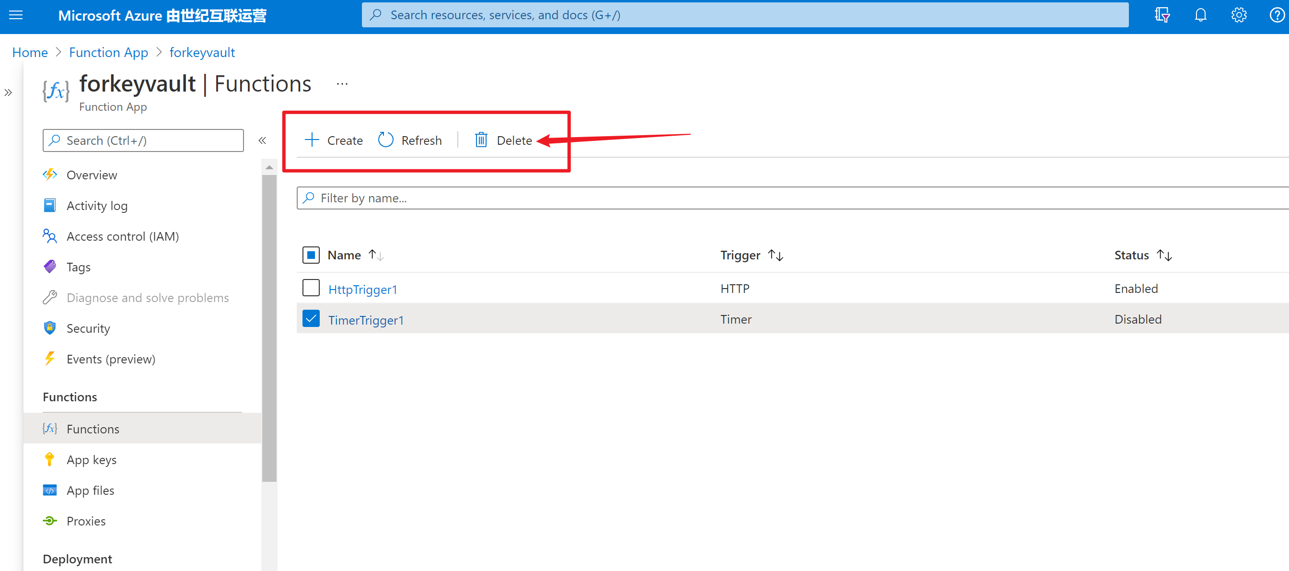
Task: Click the Refresh toolbar icon
Action: pos(386,140)
